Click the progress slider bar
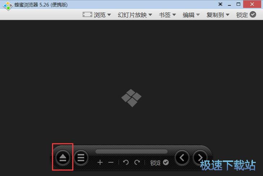 tap(131, 151)
